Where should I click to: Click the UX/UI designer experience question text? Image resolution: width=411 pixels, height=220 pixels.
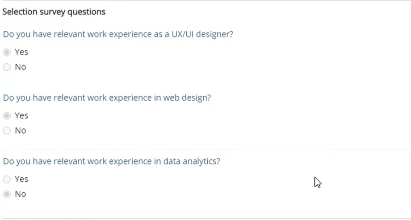pos(118,34)
